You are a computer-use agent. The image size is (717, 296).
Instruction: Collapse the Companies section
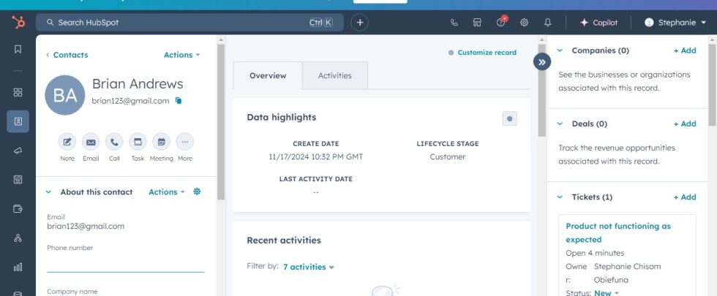(560, 51)
